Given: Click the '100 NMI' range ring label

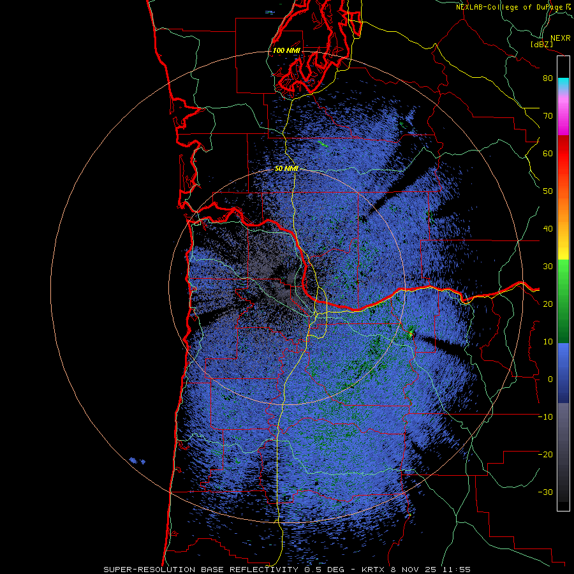Looking at the screenshot, I should click(286, 50).
